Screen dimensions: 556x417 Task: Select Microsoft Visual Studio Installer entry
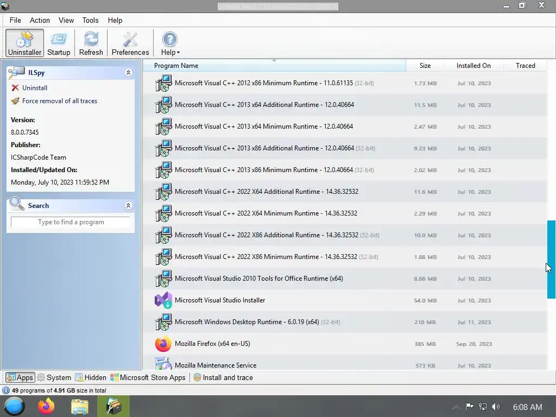tap(345, 300)
